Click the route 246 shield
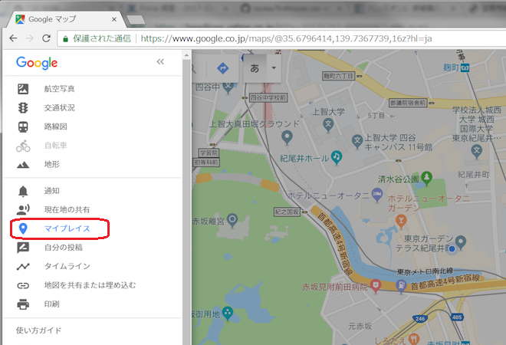This screenshot has width=506, height=345. (420, 319)
